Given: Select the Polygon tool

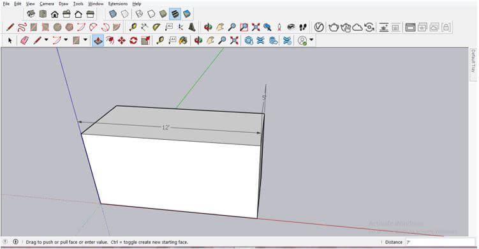Looking at the screenshot, I should tap(70, 27).
